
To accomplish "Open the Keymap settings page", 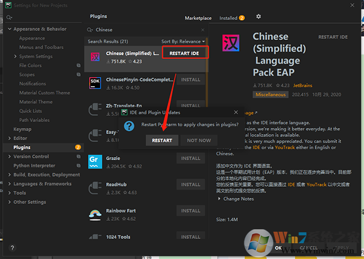I will click(22, 129).
